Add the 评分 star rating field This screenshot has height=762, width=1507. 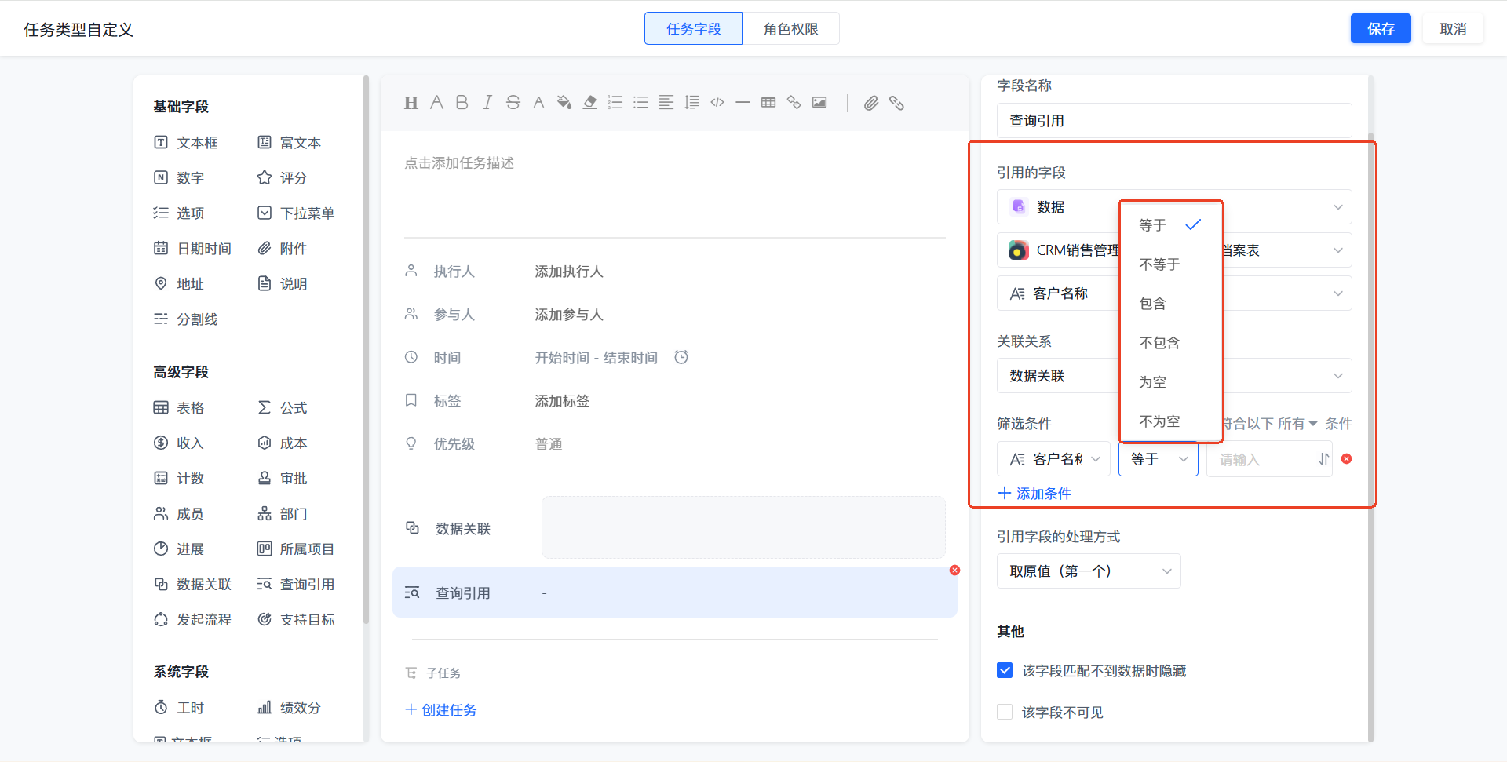pos(283,178)
